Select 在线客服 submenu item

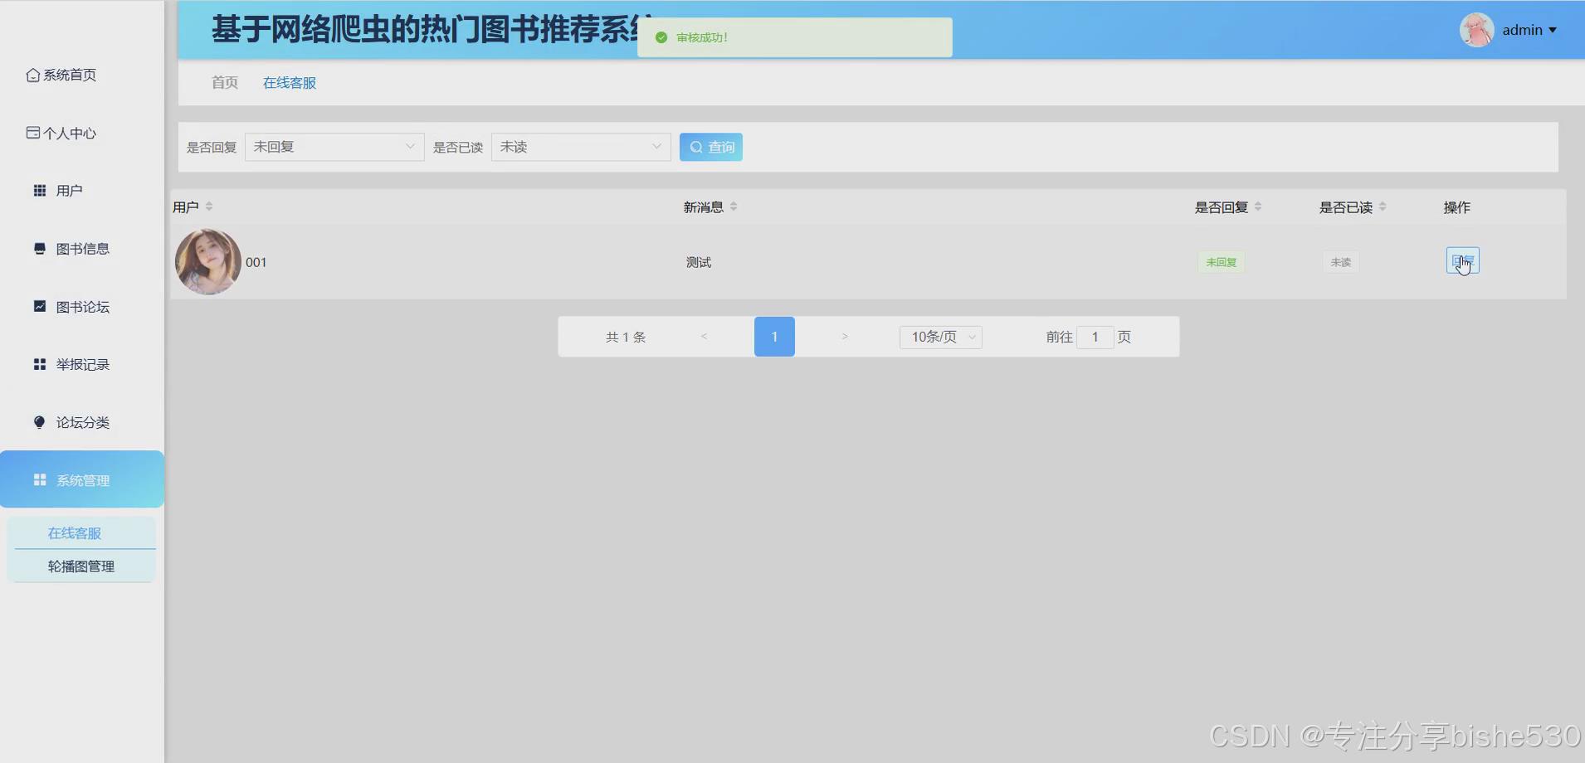coord(81,533)
